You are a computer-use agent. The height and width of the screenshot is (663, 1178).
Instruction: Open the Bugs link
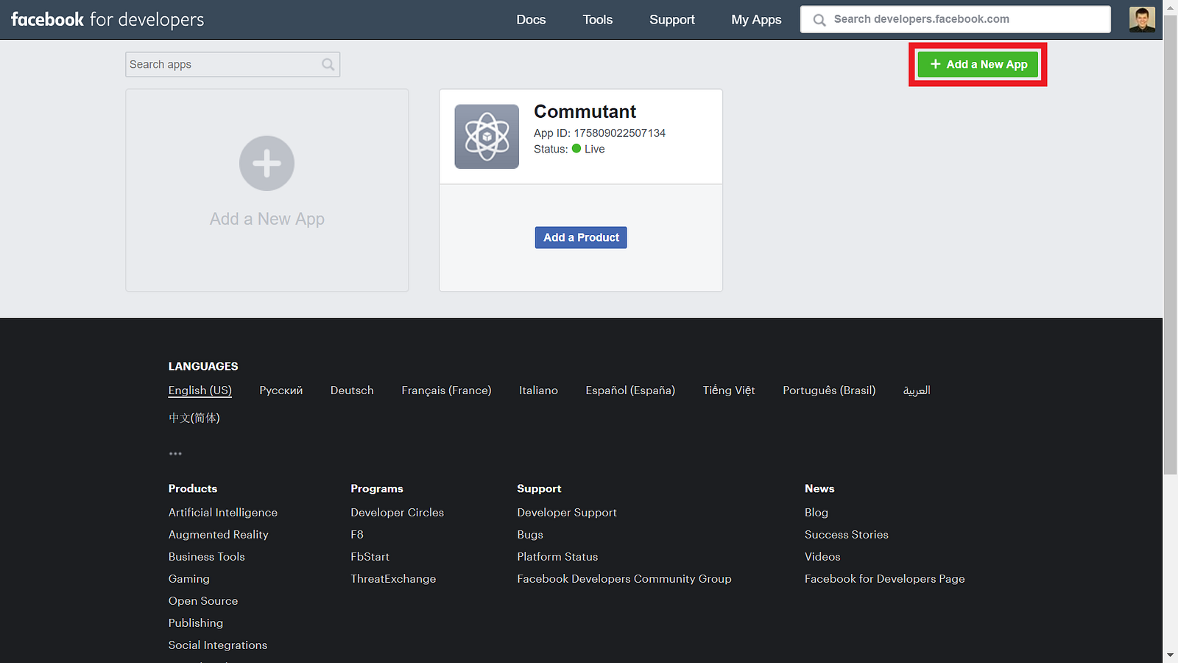(530, 535)
